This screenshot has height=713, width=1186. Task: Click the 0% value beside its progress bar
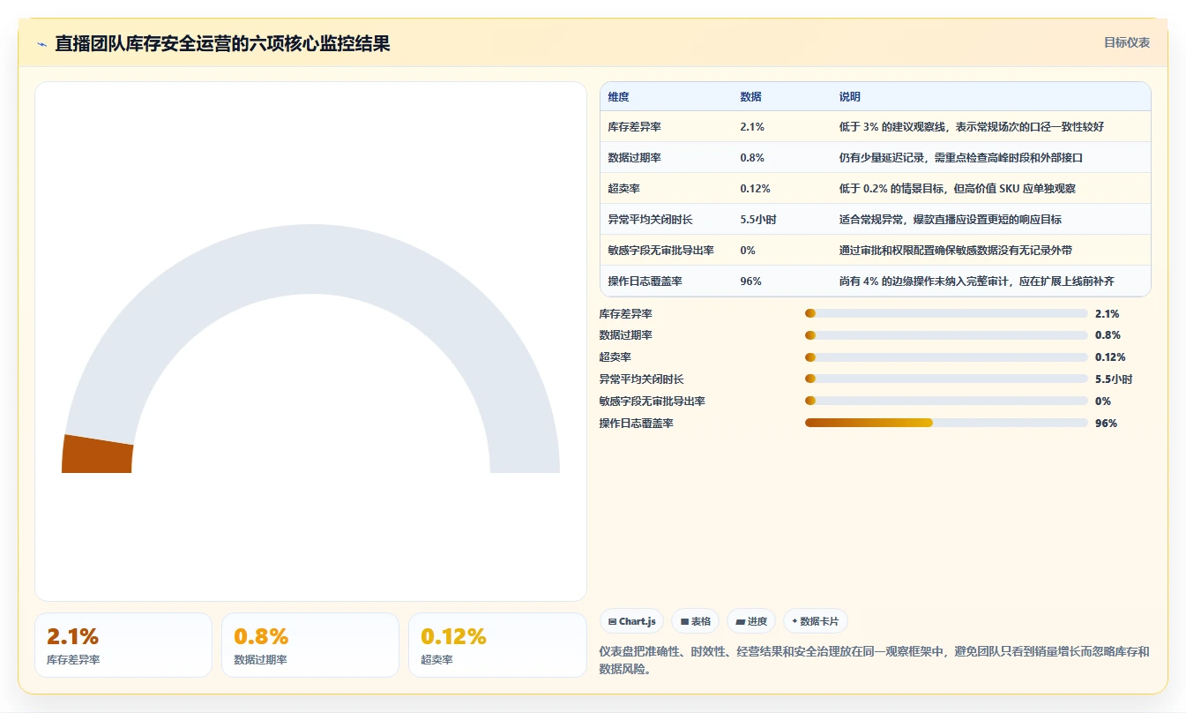click(1103, 402)
